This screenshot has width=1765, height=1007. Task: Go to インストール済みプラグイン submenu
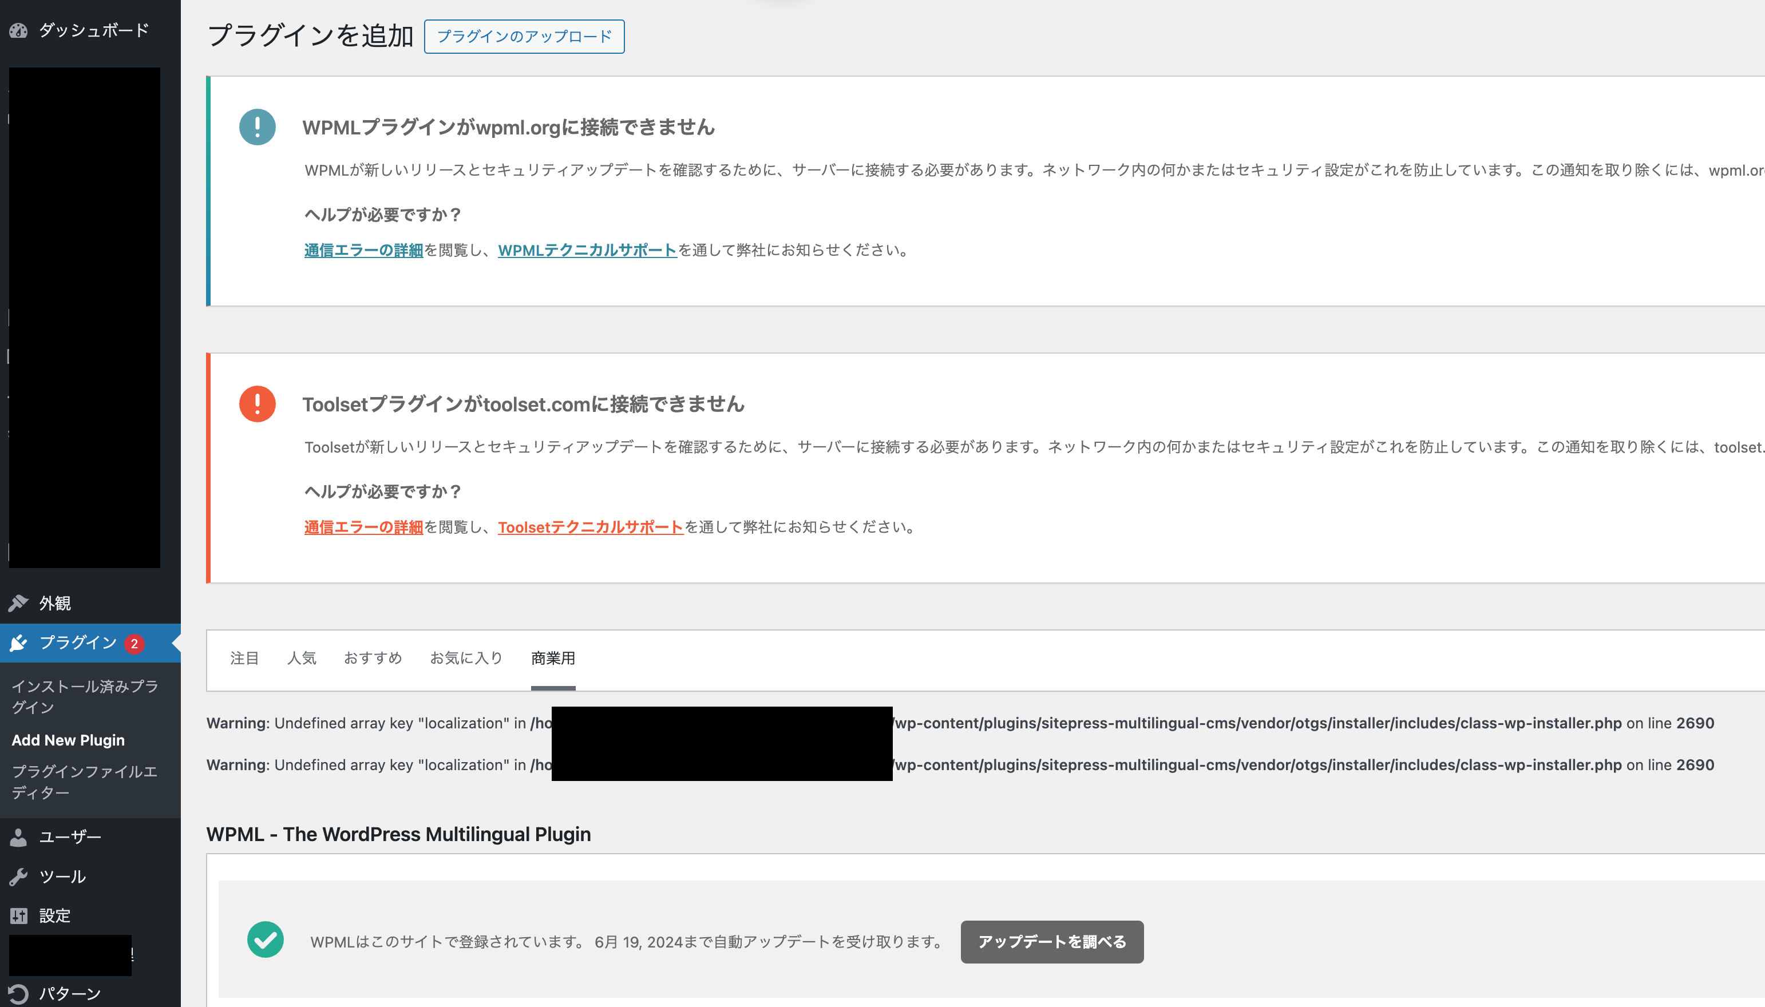click(x=84, y=696)
